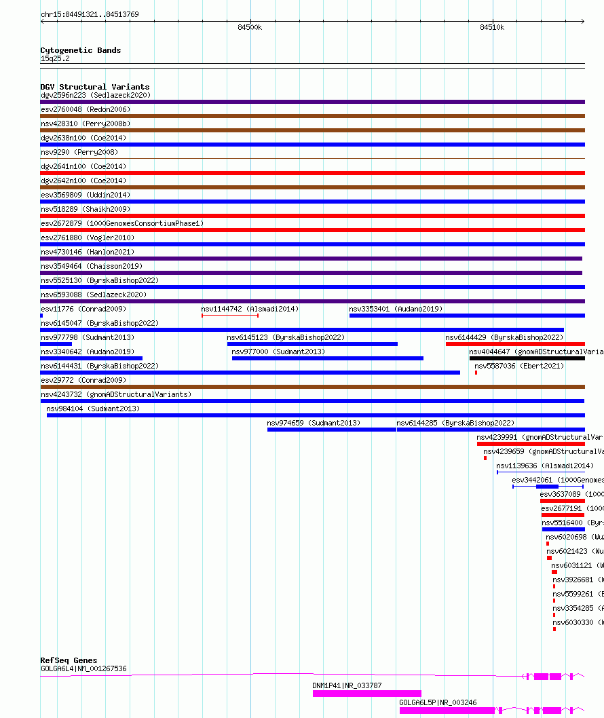
Task: Click the 84500k ruler tick label
Action: pos(250,27)
